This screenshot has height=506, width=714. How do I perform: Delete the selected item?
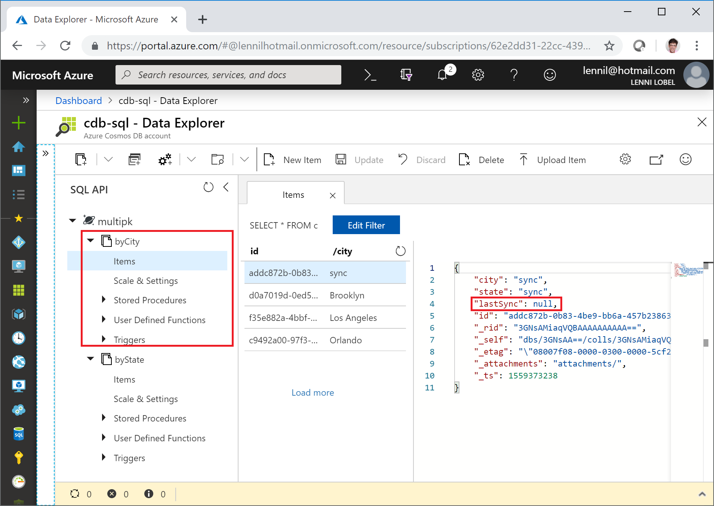481,160
